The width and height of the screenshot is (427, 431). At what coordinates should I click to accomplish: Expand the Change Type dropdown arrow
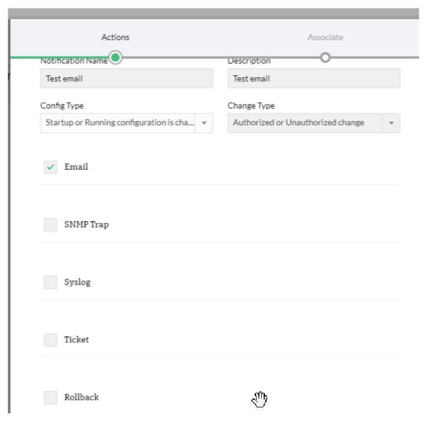(391, 123)
